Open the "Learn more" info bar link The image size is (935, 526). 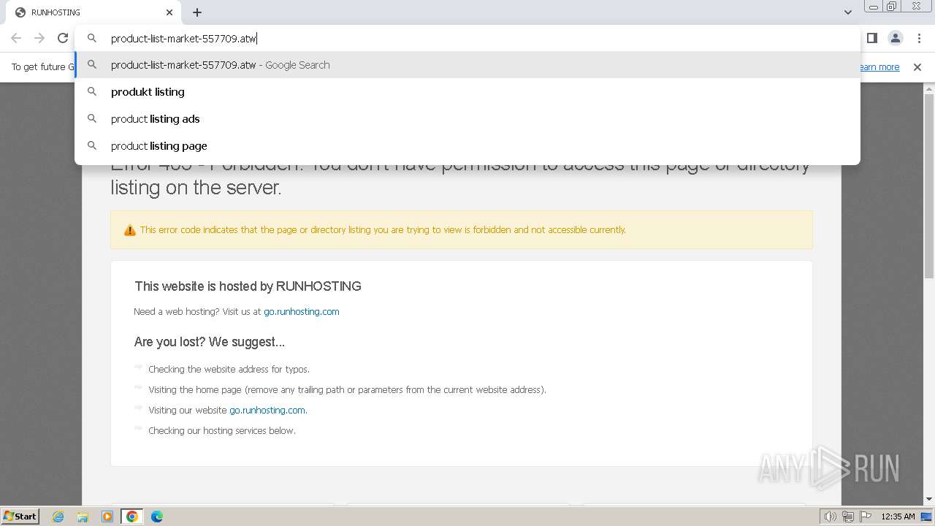(879, 67)
